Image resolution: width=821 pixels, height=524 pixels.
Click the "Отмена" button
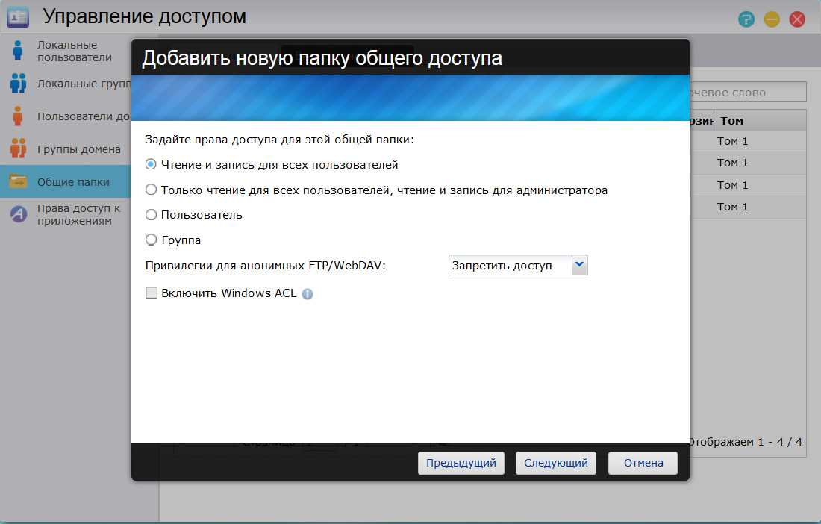point(643,463)
